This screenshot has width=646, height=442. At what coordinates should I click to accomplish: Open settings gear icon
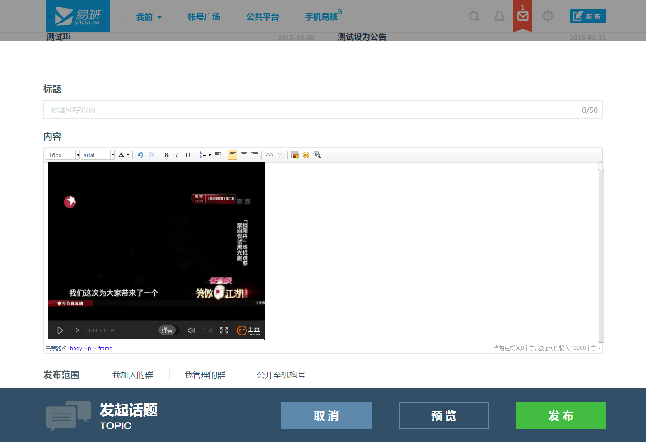click(x=548, y=16)
